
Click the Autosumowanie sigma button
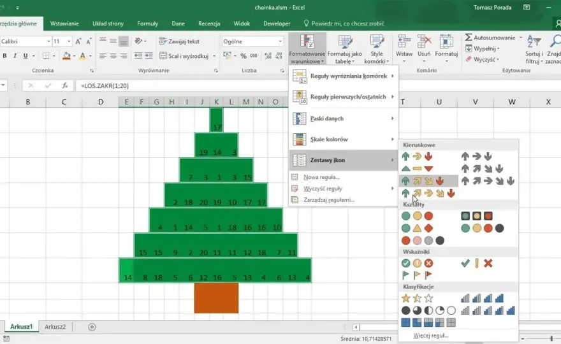490,38
